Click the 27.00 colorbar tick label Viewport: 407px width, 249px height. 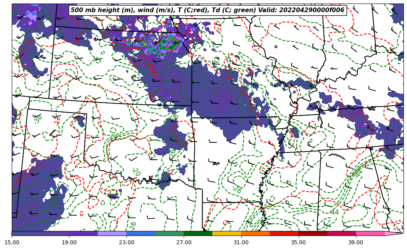click(x=184, y=242)
